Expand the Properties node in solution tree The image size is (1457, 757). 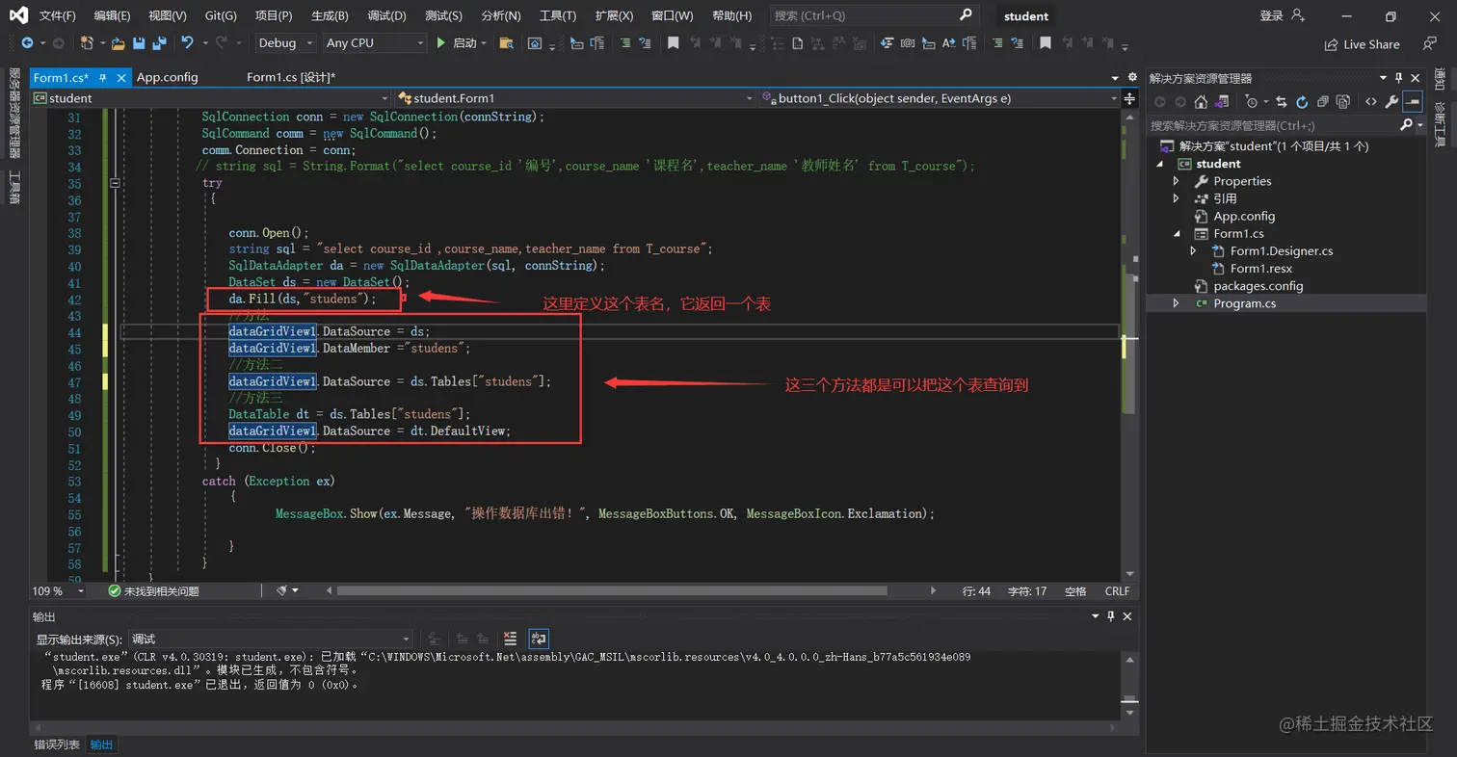pyautogui.click(x=1176, y=181)
